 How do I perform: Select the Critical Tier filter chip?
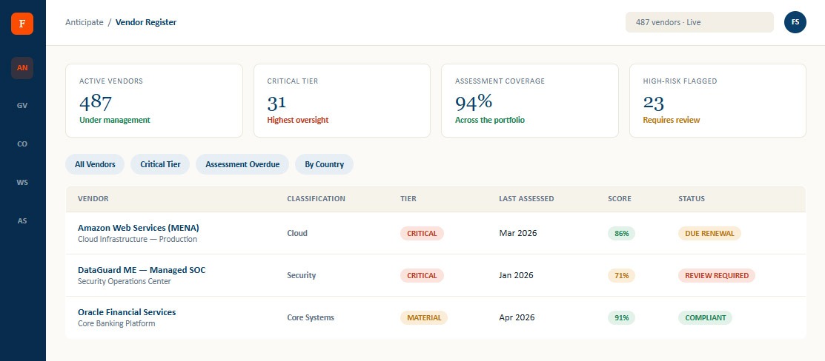click(160, 164)
